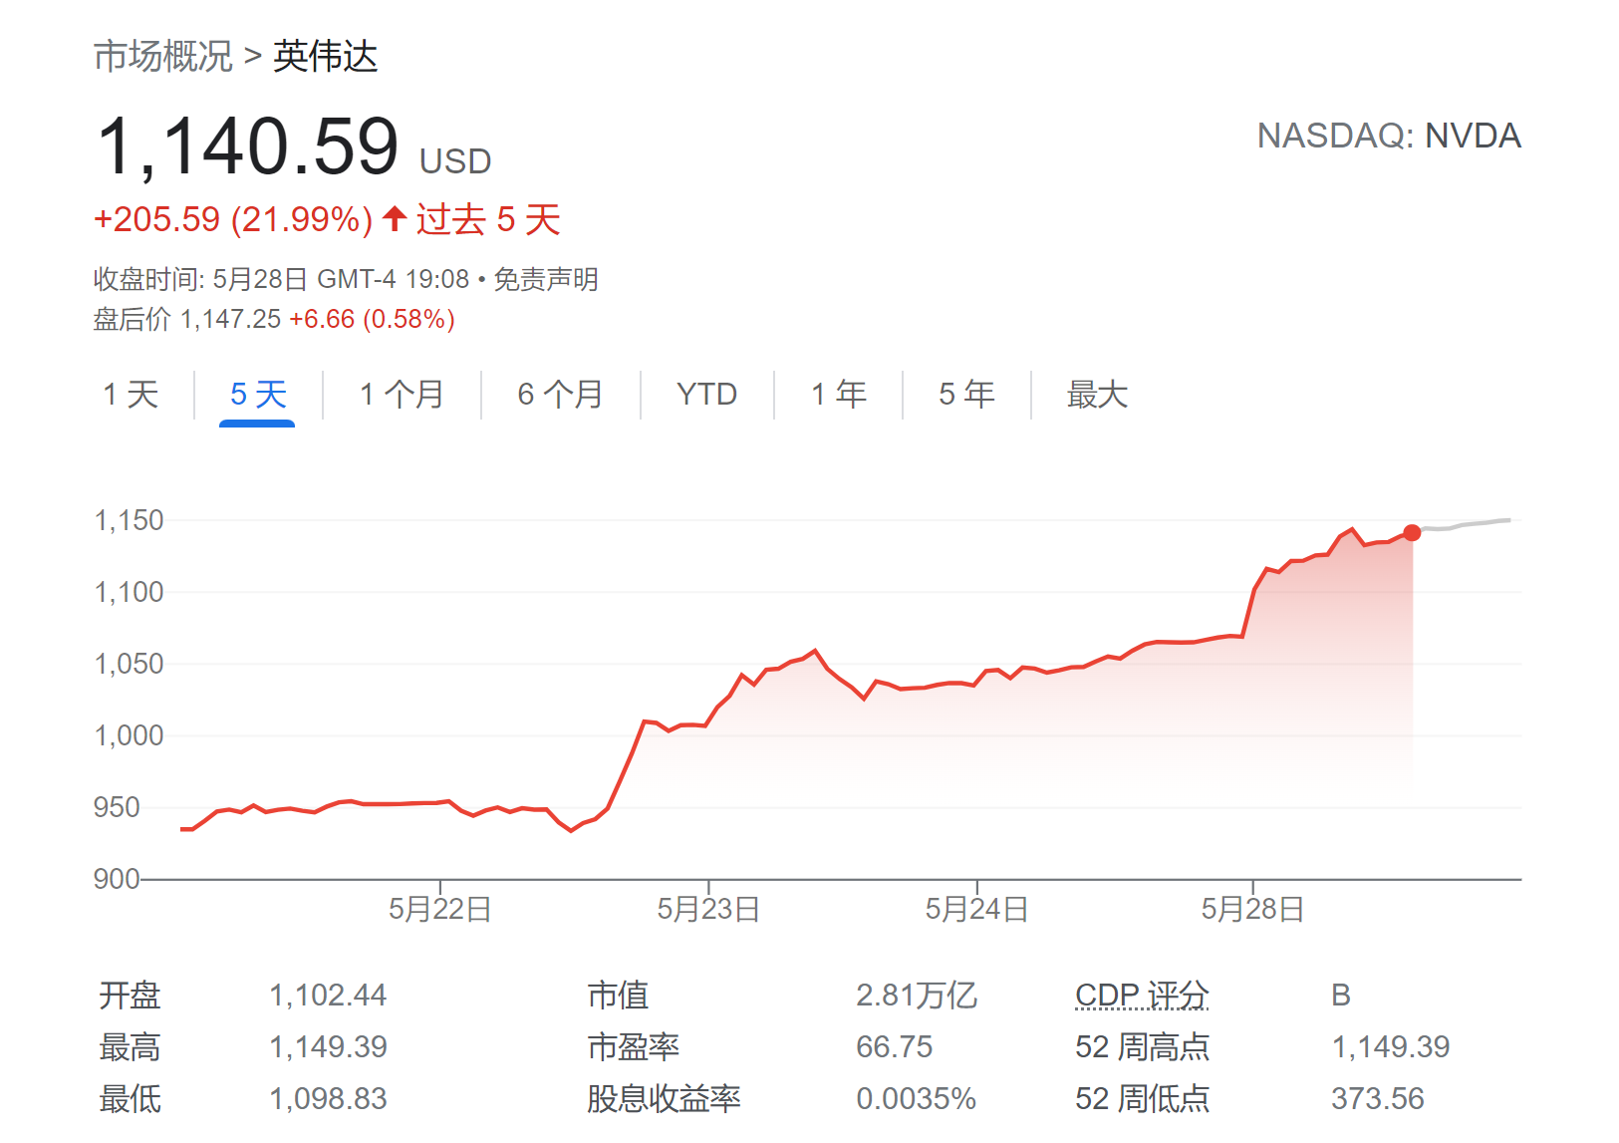Show the 1 年 chart range
The image size is (1619, 1143).
[838, 395]
